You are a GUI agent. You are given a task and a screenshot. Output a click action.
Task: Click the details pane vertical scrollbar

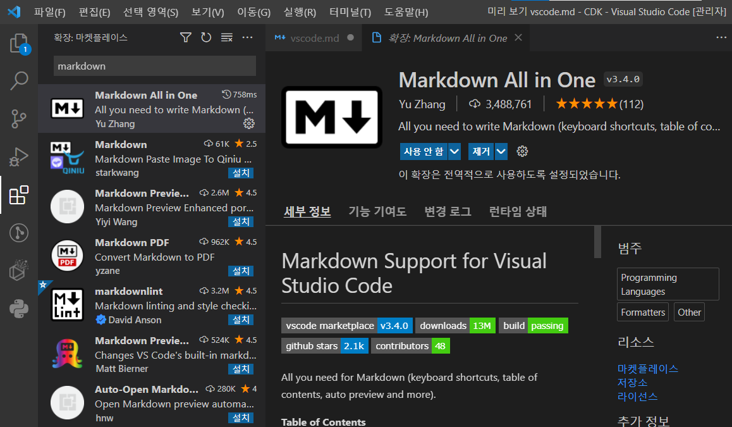[x=597, y=242]
